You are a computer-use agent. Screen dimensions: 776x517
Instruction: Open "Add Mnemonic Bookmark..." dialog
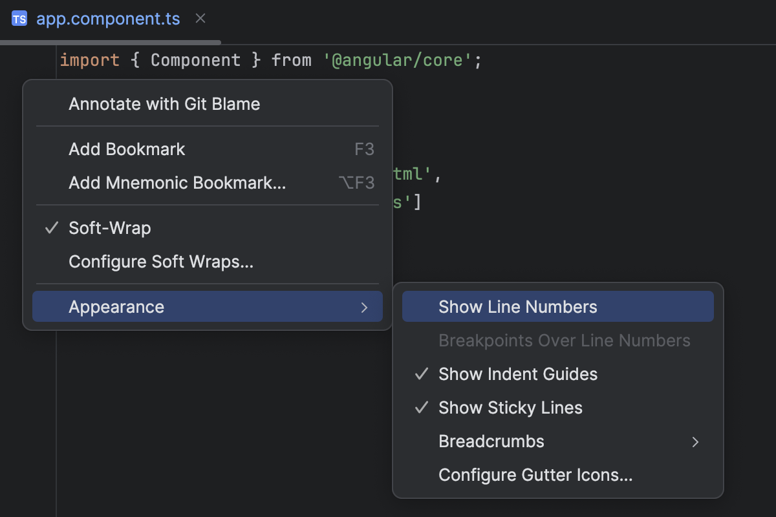(x=177, y=182)
